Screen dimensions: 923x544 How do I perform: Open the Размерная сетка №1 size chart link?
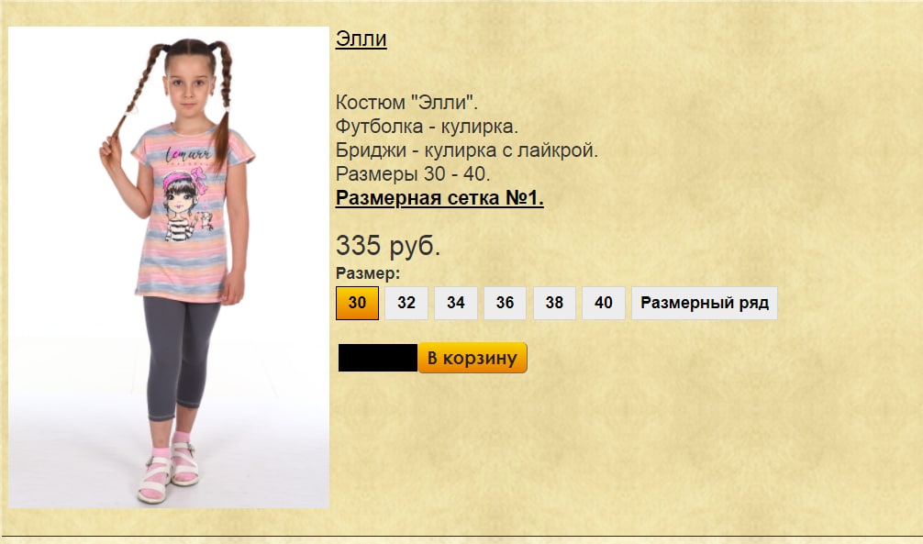click(439, 198)
